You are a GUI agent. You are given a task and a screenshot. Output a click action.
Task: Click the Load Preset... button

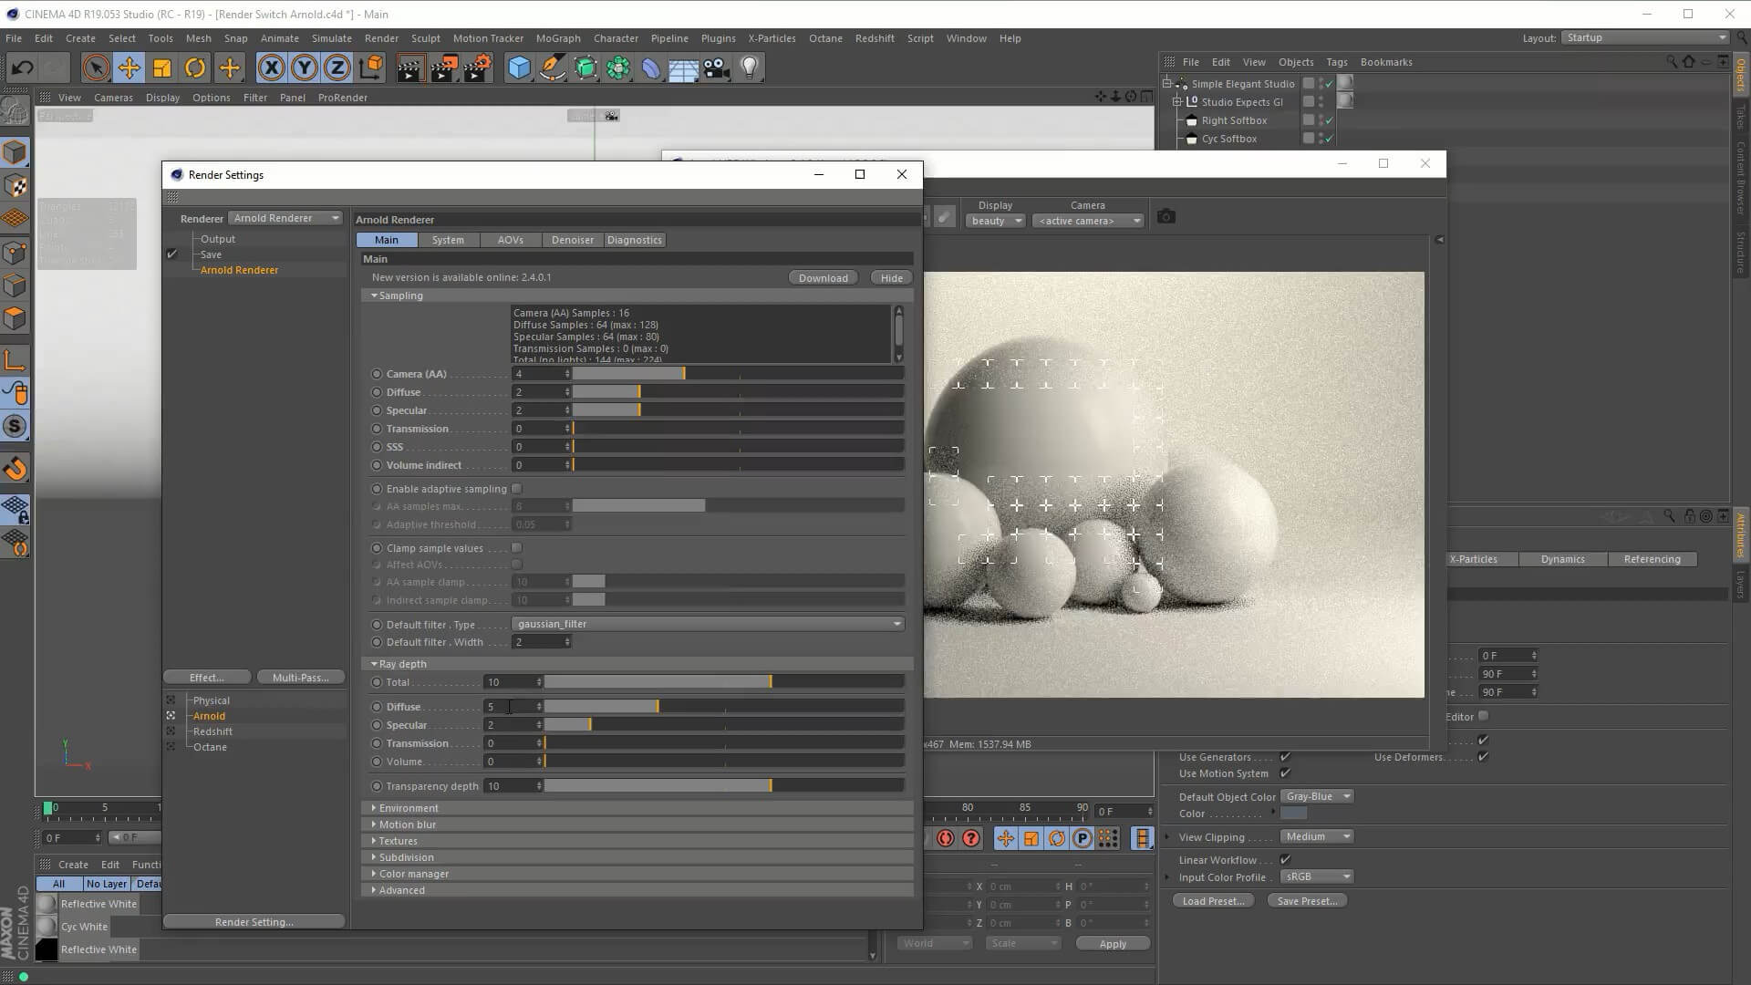tap(1213, 901)
